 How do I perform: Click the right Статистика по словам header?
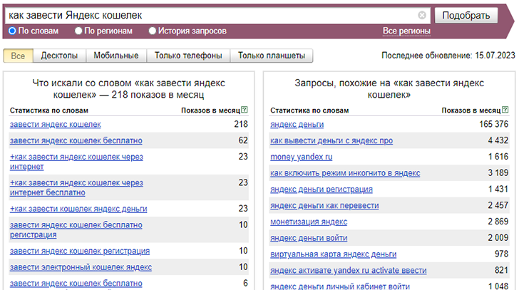[309, 110]
